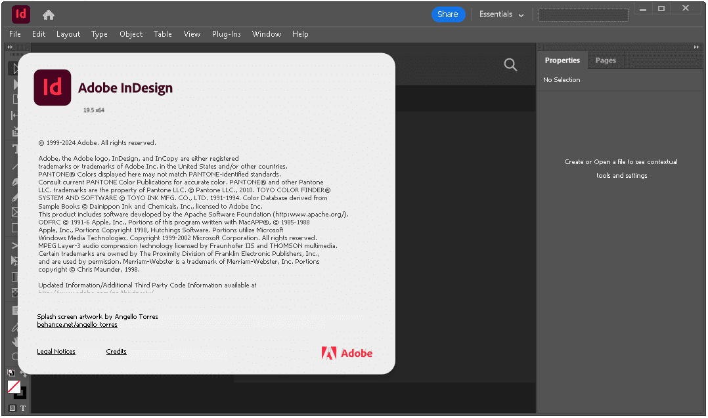Open the Credits link
This screenshot has height=418, width=708.
point(116,352)
